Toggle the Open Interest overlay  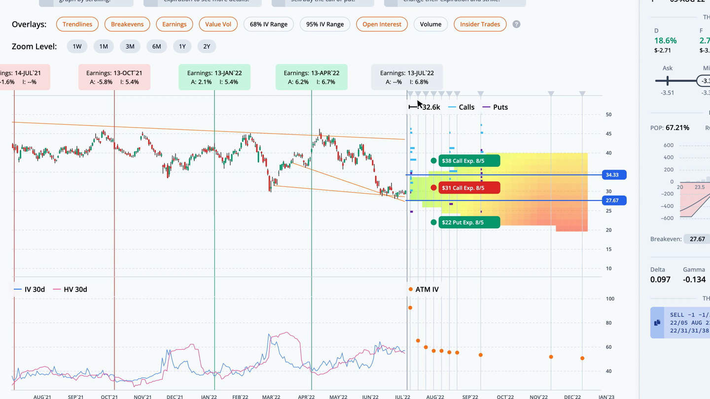tap(382, 24)
